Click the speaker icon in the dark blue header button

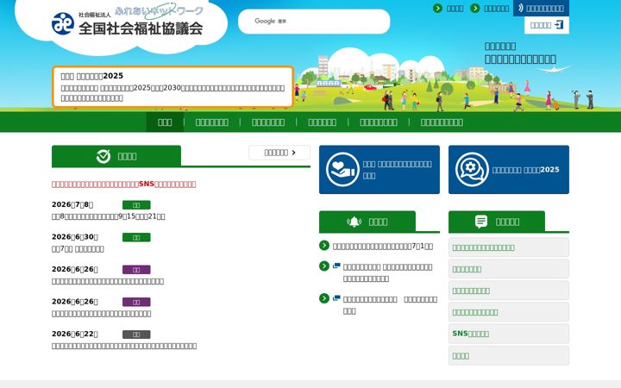(x=521, y=8)
